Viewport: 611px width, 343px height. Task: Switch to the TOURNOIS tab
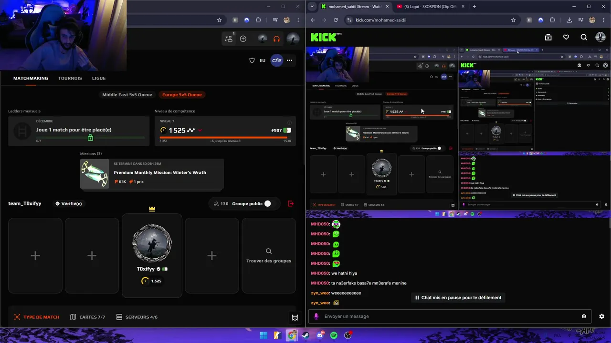point(70,78)
